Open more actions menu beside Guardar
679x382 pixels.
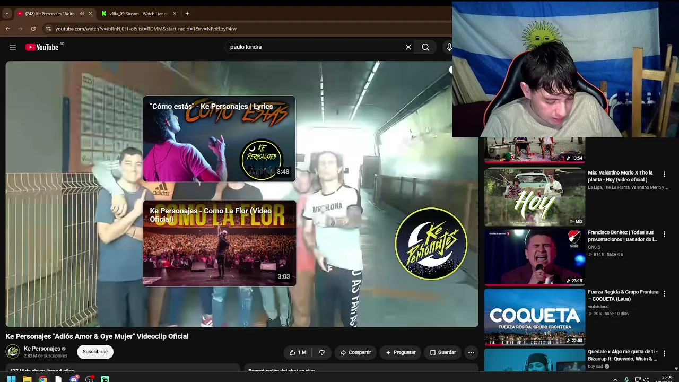(471, 352)
